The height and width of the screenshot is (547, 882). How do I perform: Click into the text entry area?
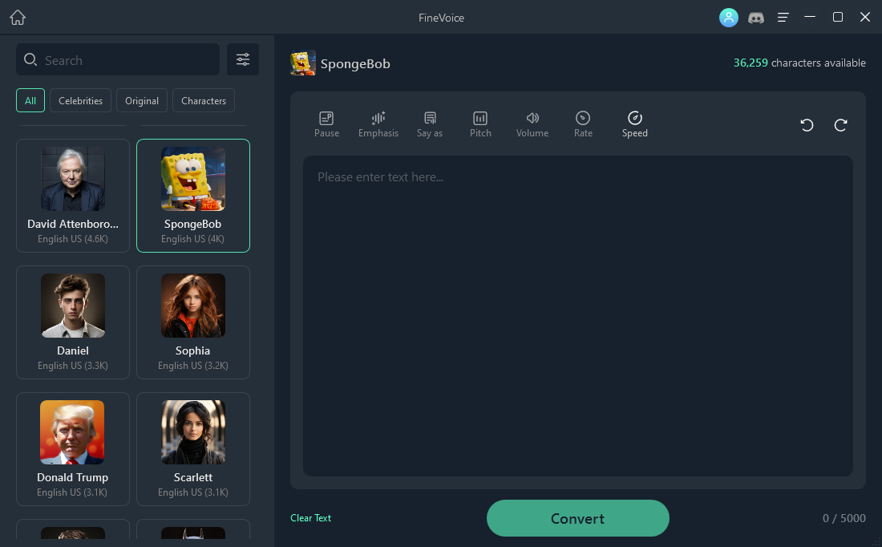coord(577,316)
